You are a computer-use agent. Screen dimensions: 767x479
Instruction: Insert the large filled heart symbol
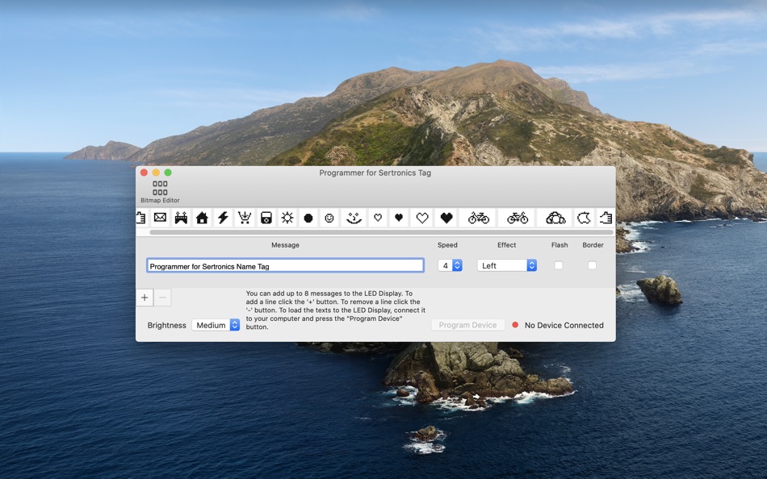446,218
